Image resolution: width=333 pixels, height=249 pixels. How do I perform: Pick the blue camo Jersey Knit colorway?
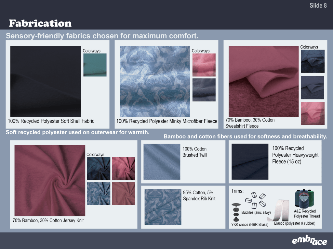[x=98, y=194]
